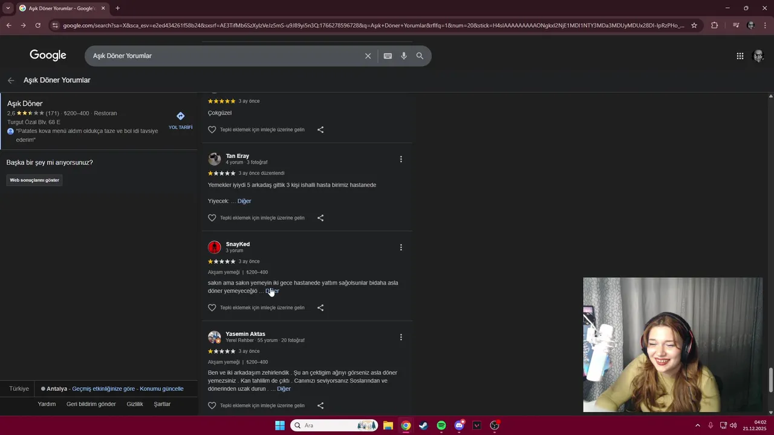Expand Yasemin Aktas's review with Diğer
Image resolution: width=774 pixels, height=435 pixels.
(x=284, y=389)
